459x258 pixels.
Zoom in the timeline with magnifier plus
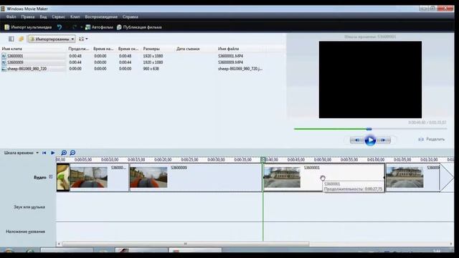(x=64, y=153)
